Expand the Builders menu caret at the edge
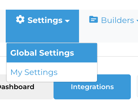 pos(137,21)
